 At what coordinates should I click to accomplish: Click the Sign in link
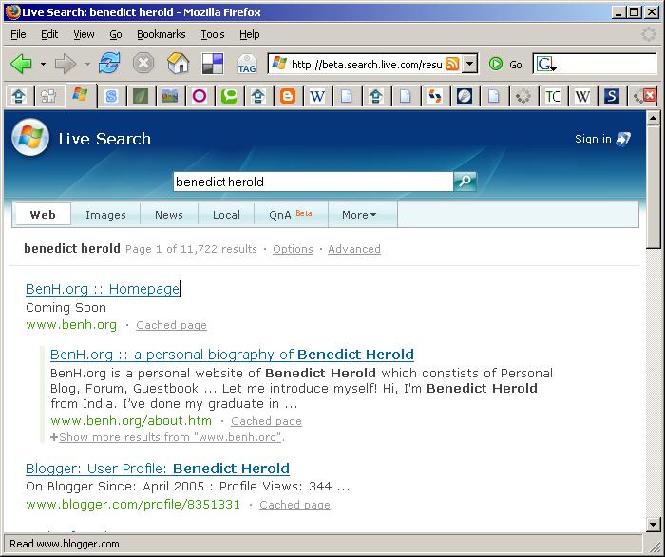point(593,139)
